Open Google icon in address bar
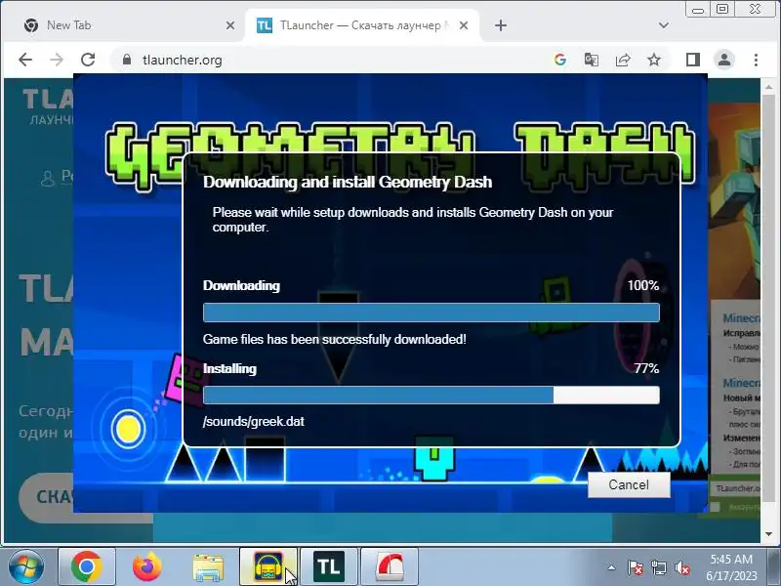 point(559,60)
